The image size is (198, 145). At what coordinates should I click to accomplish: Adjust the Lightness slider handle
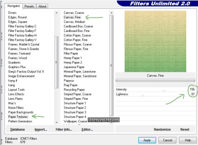coord(143,95)
